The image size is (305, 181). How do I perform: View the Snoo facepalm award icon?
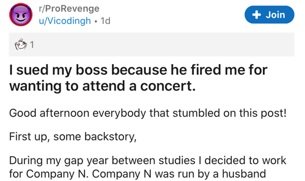(21, 44)
